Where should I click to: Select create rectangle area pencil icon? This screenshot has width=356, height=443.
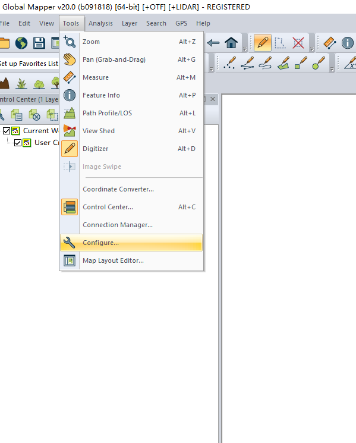[301, 62]
